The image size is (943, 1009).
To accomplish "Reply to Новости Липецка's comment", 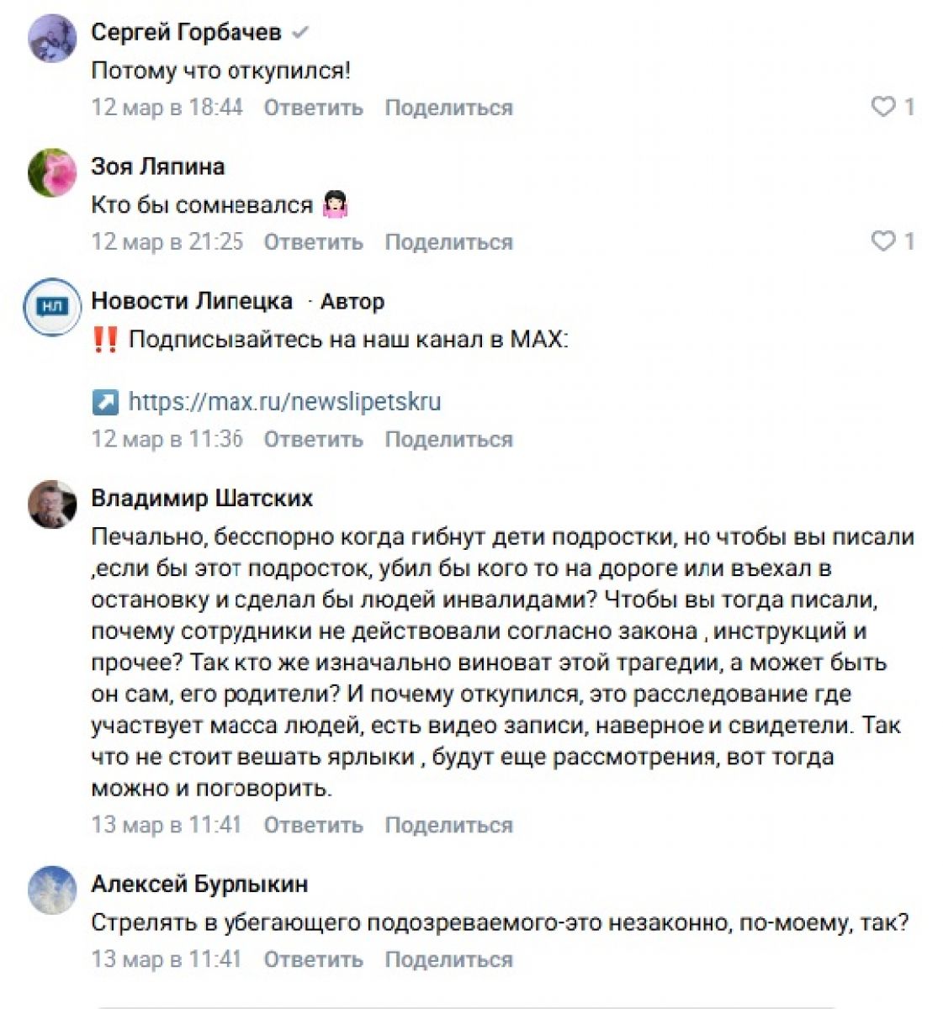I will pos(313,439).
